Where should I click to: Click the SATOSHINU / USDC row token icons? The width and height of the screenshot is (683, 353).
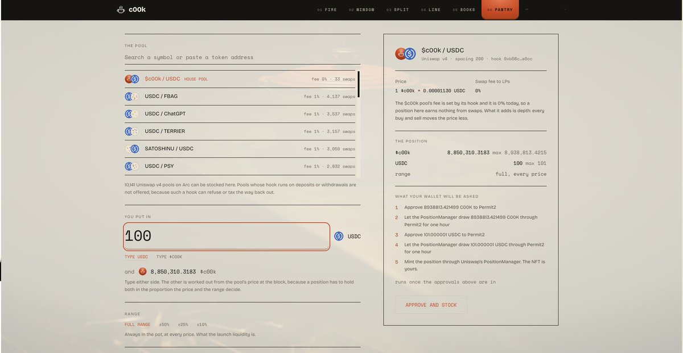(132, 149)
